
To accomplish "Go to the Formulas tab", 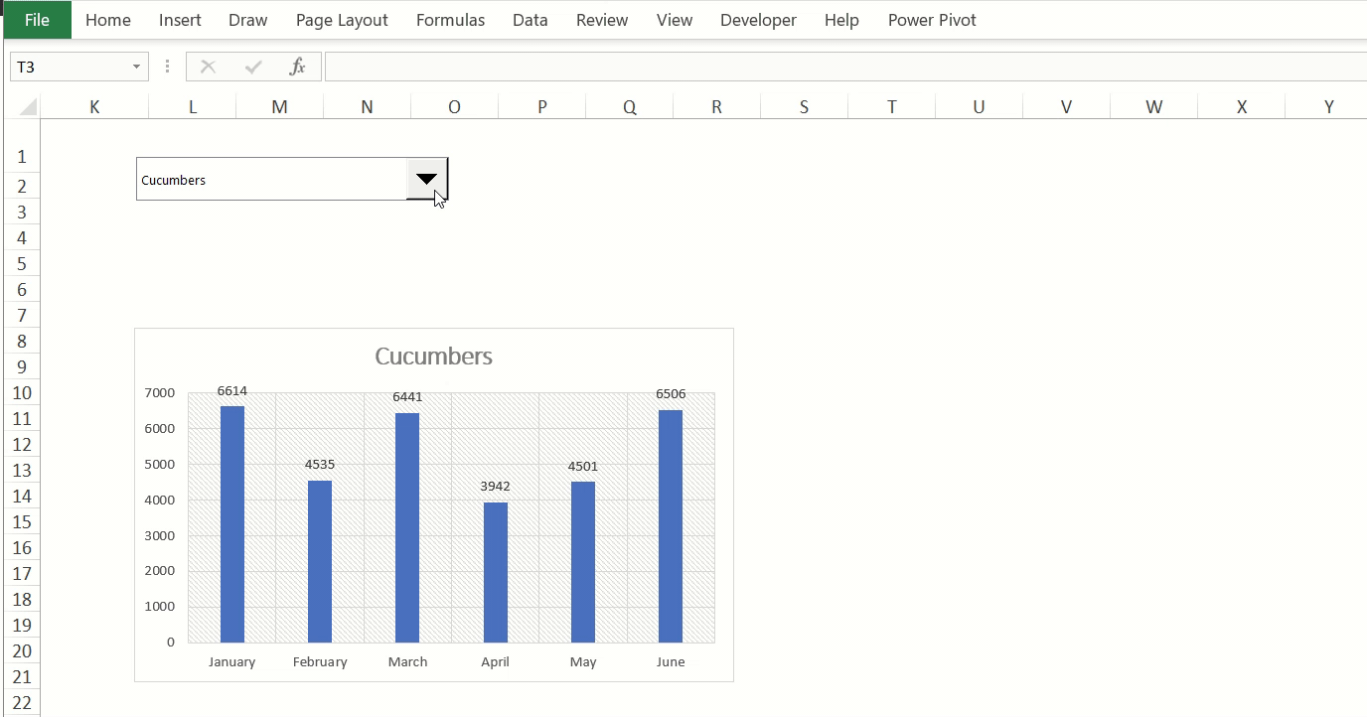I will click(x=450, y=20).
